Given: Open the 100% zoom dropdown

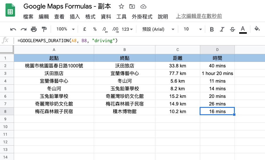Looking at the screenshot, I should pos(64,29).
